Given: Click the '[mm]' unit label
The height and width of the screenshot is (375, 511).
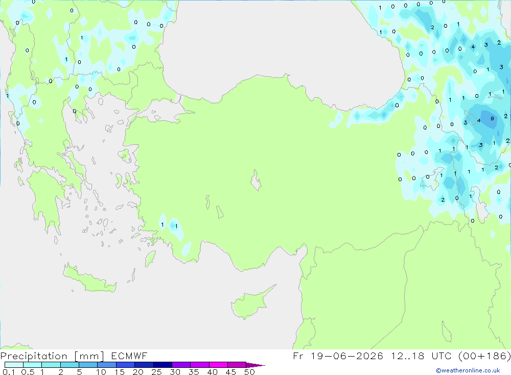Looking at the screenshot, I should [89, 356].
